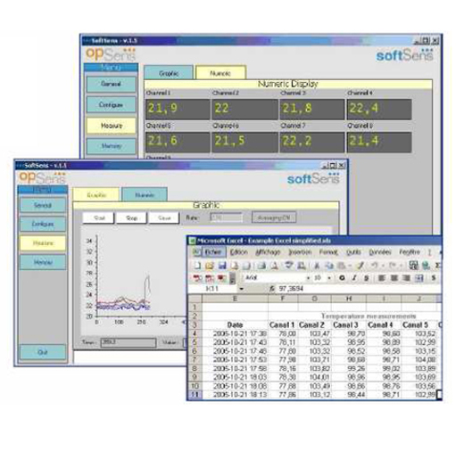Toggle Bold formatting in Excel toolbar

click(x=342, y=278)
